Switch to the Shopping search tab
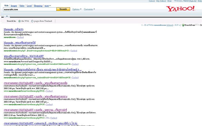This screenshot has width=202, height=126. (x=38, y=6)
